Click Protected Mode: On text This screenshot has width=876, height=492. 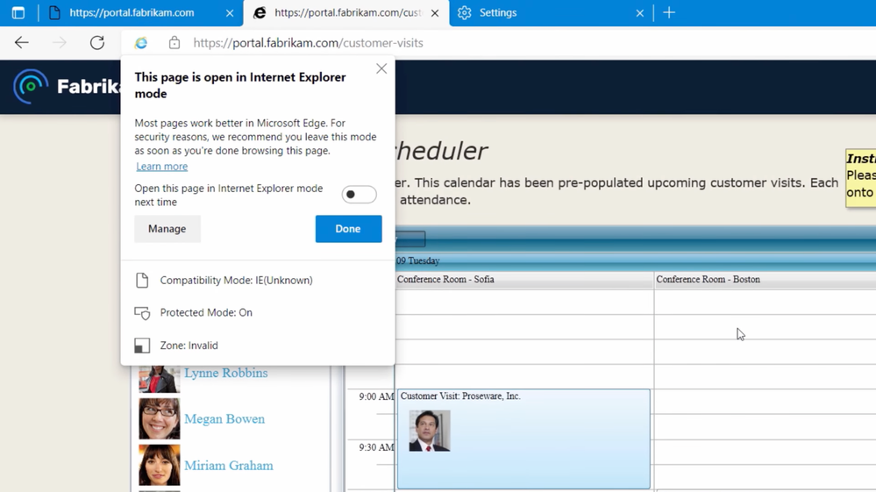coord(206,313)
